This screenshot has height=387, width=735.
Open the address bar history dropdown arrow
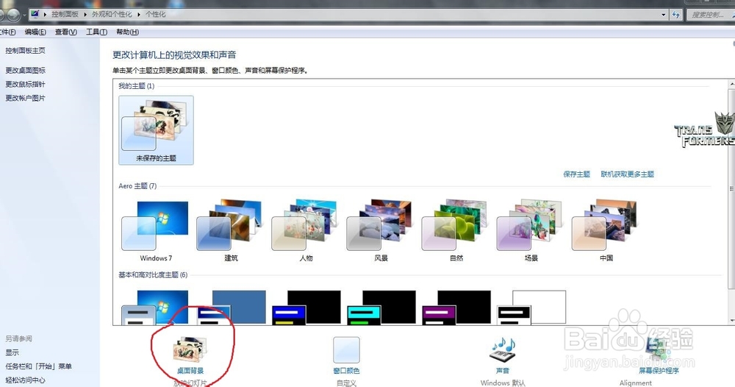(x=663, y=15)
